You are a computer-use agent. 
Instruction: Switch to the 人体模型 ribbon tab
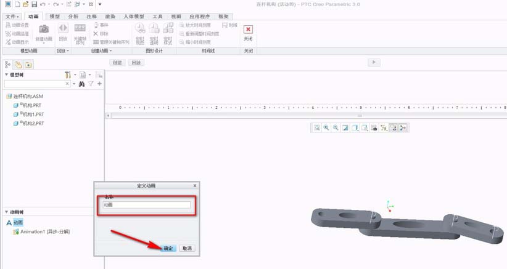click(x=134, y=16)
